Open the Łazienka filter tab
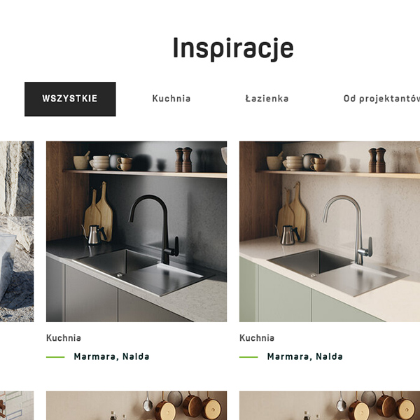The width and height of the screenshot is (420, 420). click(x=267, y=99)
